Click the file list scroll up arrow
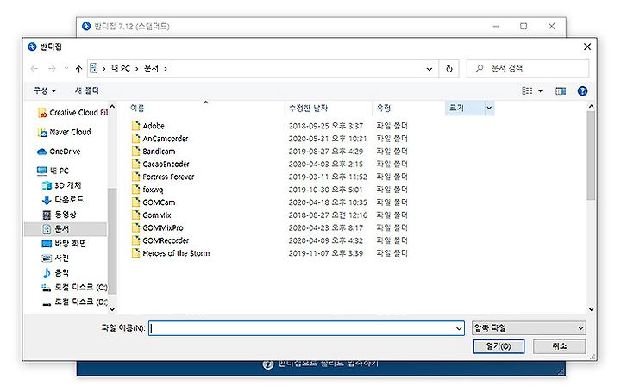The image size is (621, 392). [x=591, y=107]
